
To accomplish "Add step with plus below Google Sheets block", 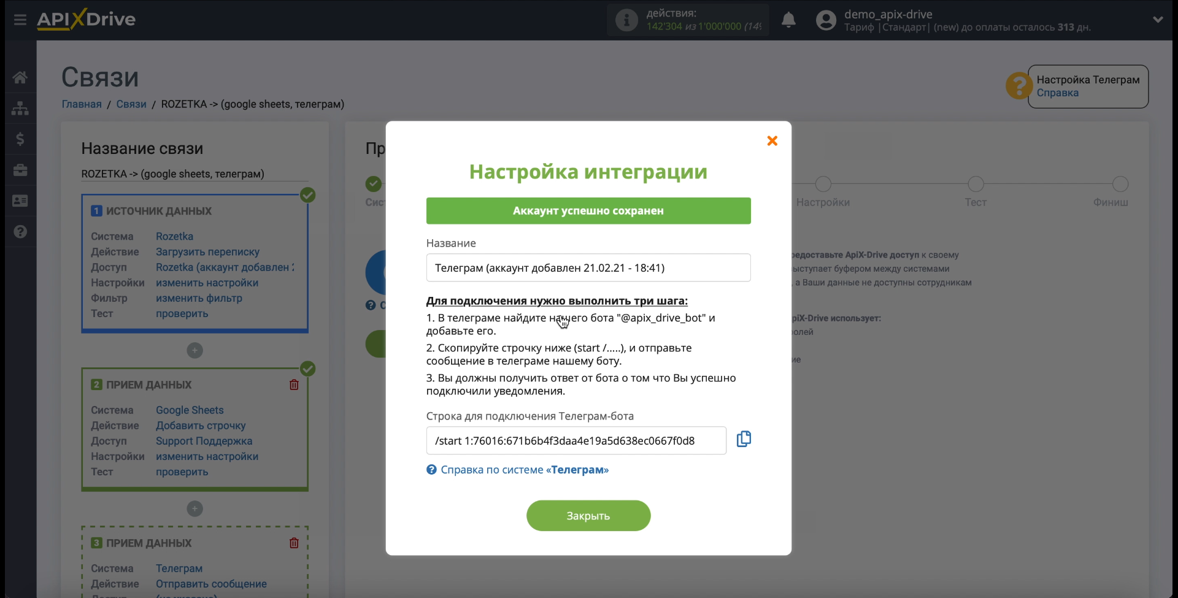I will [x=194, y=508].
